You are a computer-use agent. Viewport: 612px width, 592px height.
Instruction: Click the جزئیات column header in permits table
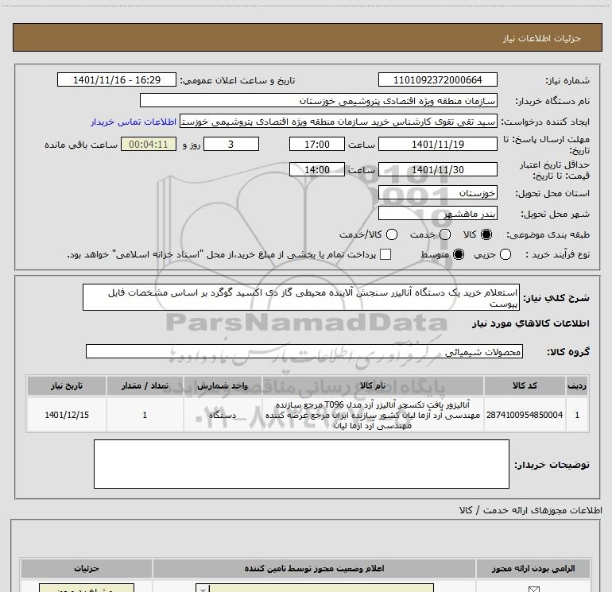pos(87,568)
